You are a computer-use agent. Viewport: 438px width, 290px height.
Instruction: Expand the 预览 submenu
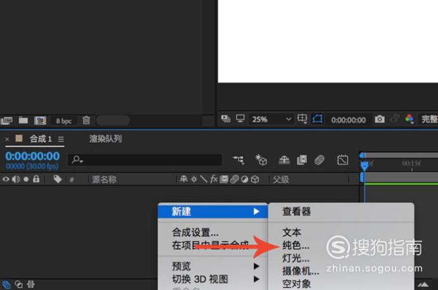[213, 266]
